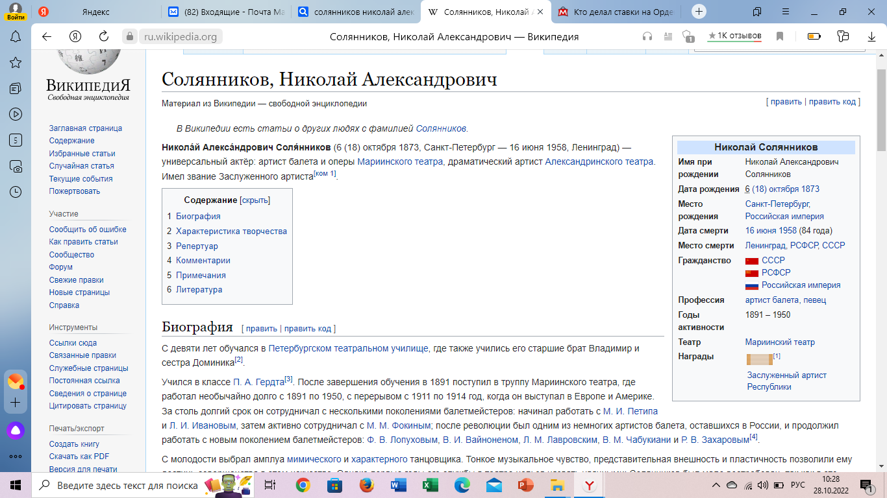Open the downloads arrow icon

[871, 37]
